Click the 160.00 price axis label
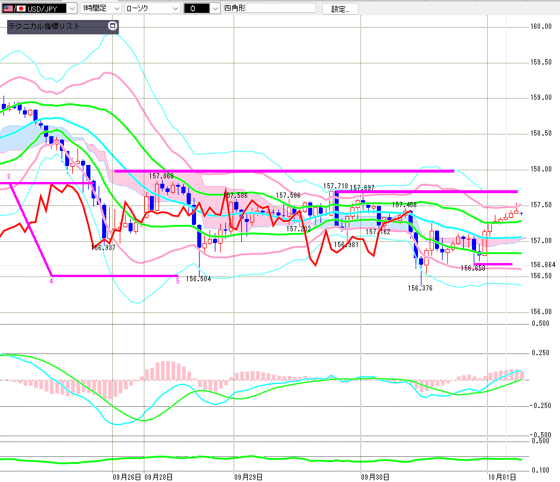Viewport: 560px width, 482px height. [541, 26]
